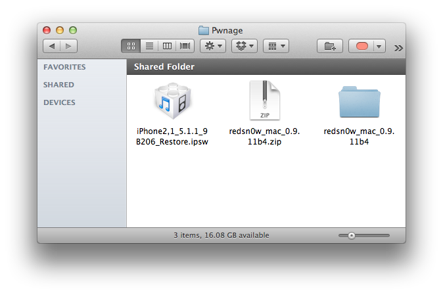Screen dimensions: 443x295
Task: Go back to previous folder
Action: pyautogui.click(x=52, y=46)
